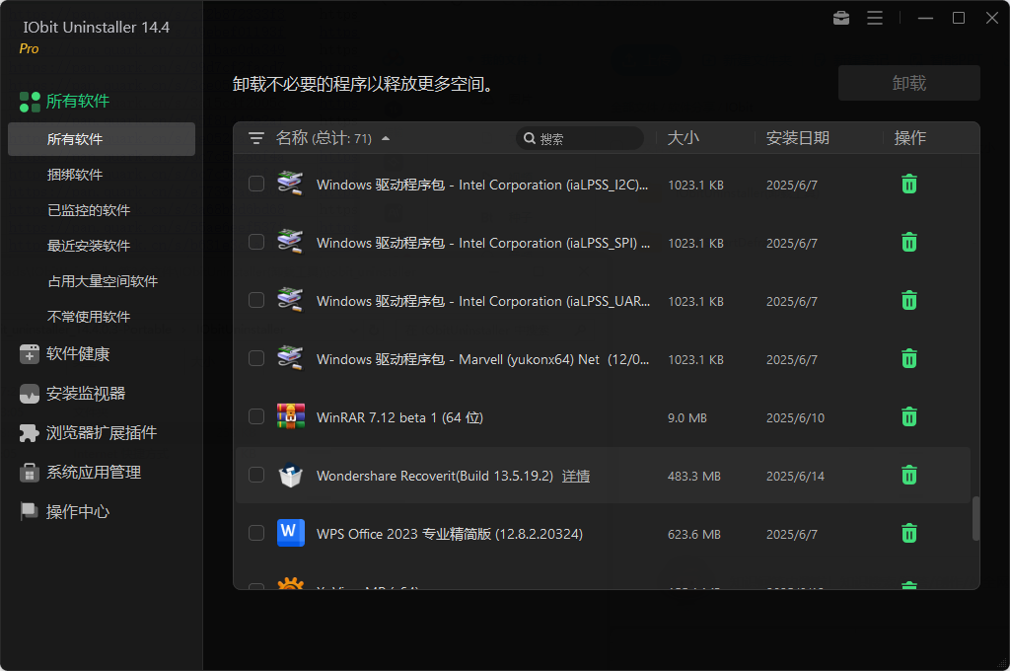This screenshot has width=1010, height=671.
Task: Click the filter list icon beside 名称
Action: click(x=256, y=138)
